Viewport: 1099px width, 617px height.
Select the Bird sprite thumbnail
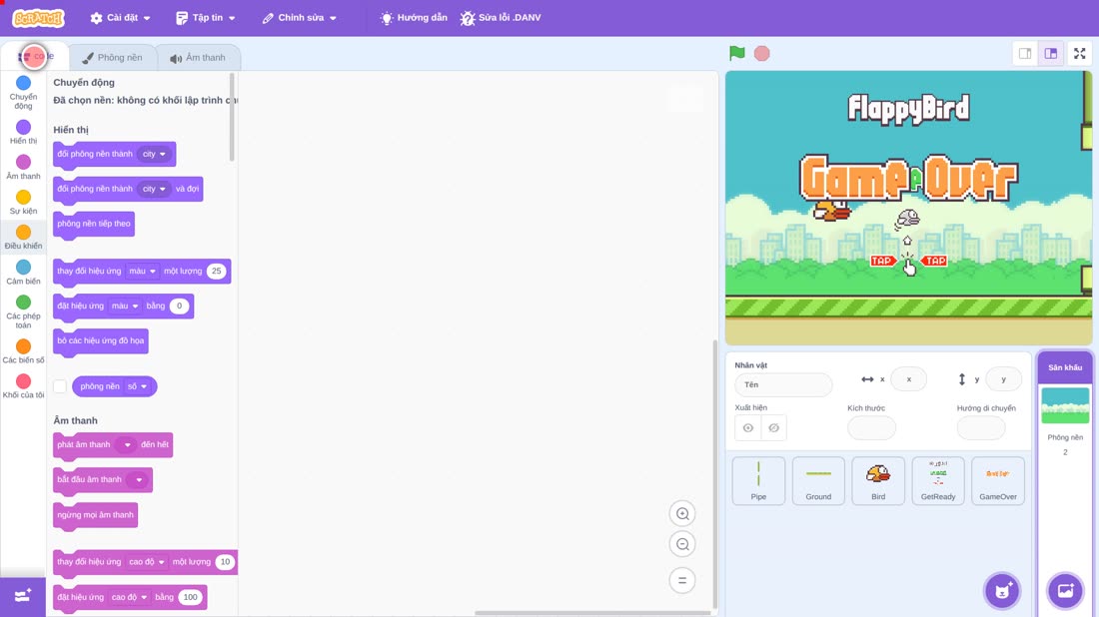tap(878, 480)
